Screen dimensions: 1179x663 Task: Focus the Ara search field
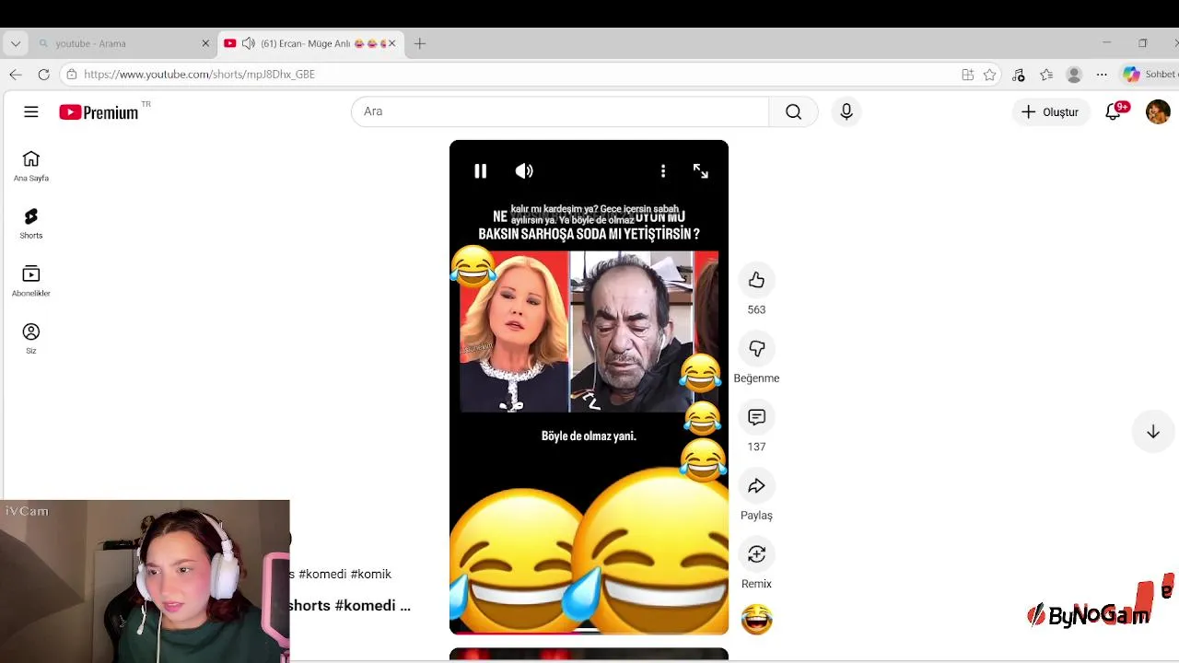pyautogui.click(x=560, y=111)
